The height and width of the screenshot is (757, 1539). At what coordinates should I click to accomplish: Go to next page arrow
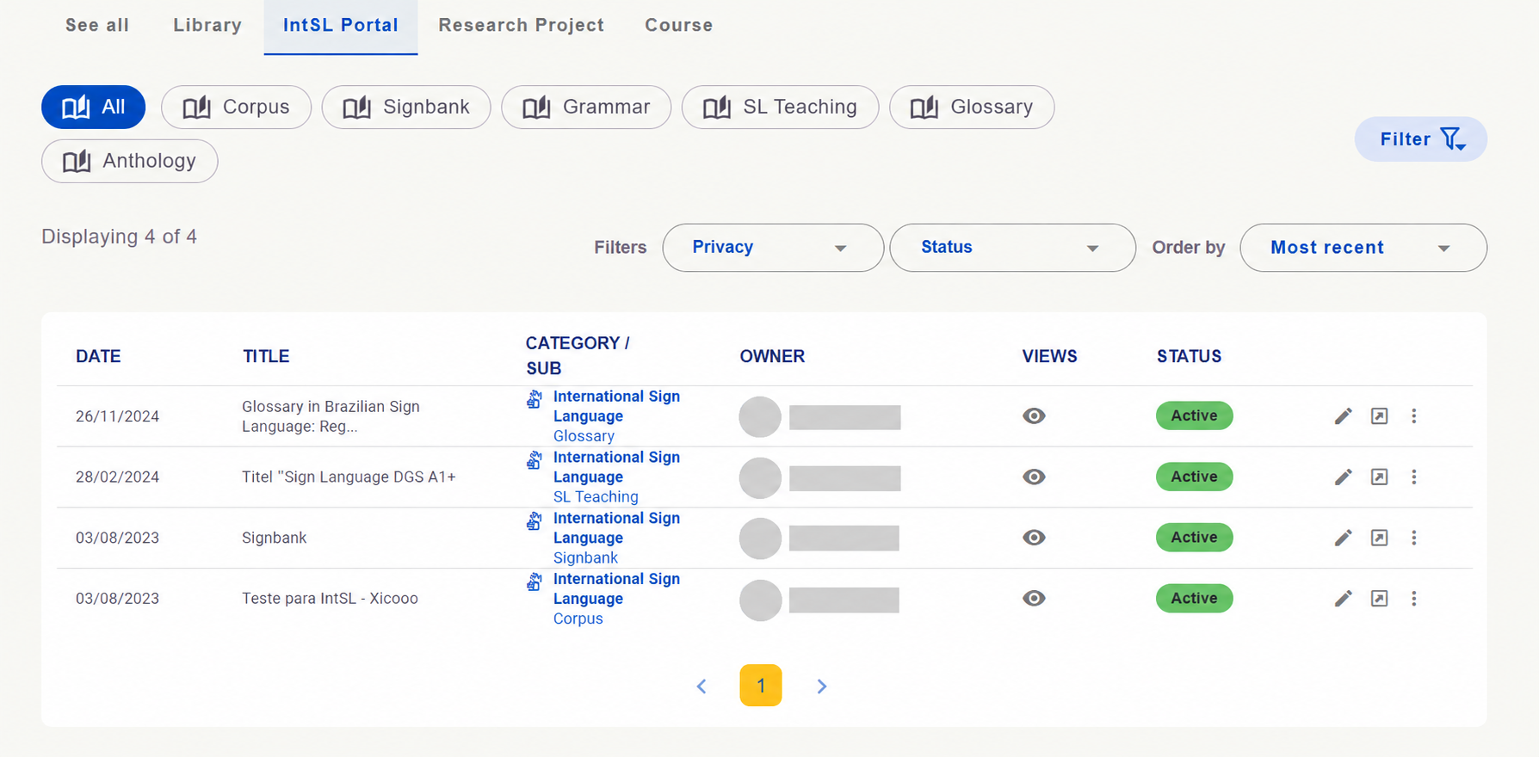click(821, 686)
